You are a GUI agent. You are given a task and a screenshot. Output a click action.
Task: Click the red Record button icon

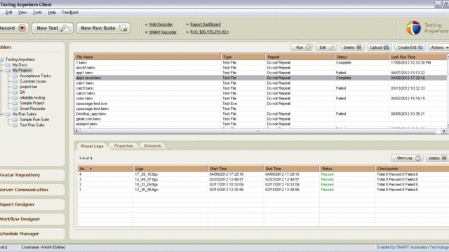click(22, 28)
